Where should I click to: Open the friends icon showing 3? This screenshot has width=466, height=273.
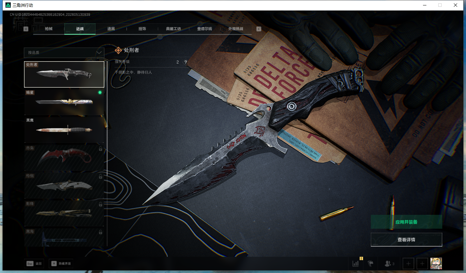tap(389, 264)
